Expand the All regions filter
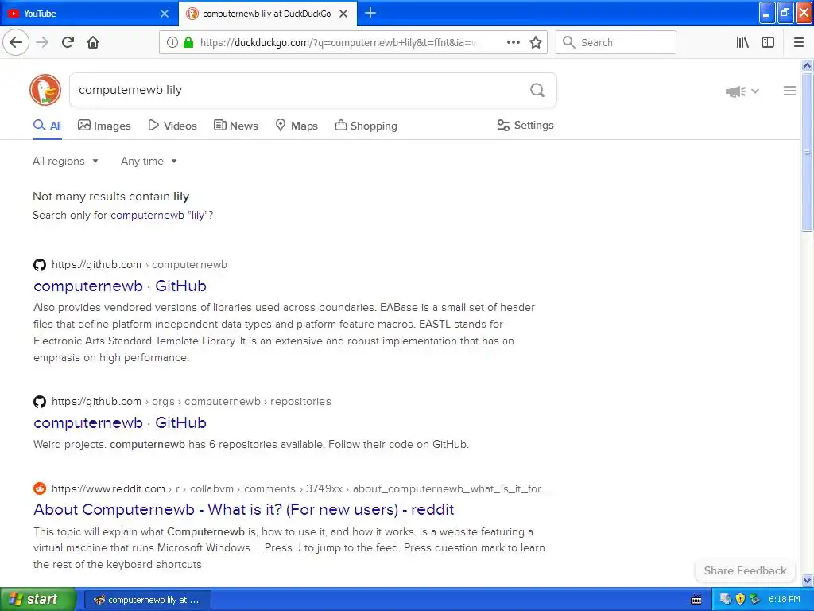This screenshot has width=814, height=611. [65, 161]
